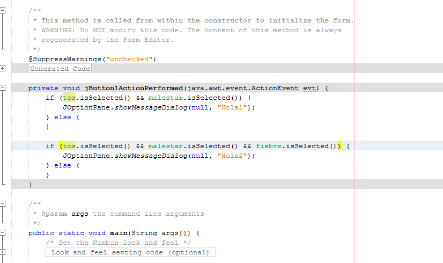Collapse the main method fold
The image size is (443, 263).
pos(3,233)
